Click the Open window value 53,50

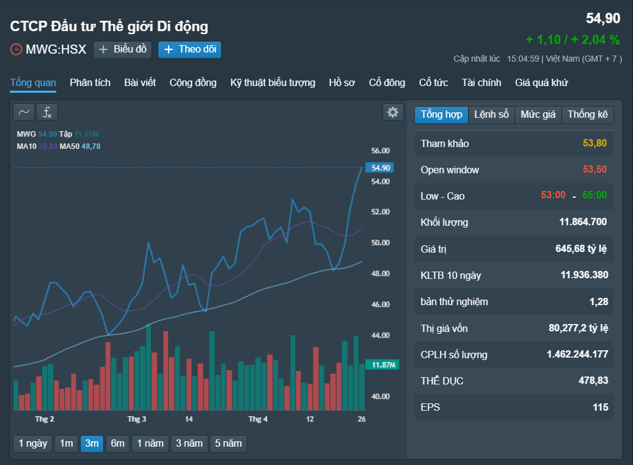[595, 170]
